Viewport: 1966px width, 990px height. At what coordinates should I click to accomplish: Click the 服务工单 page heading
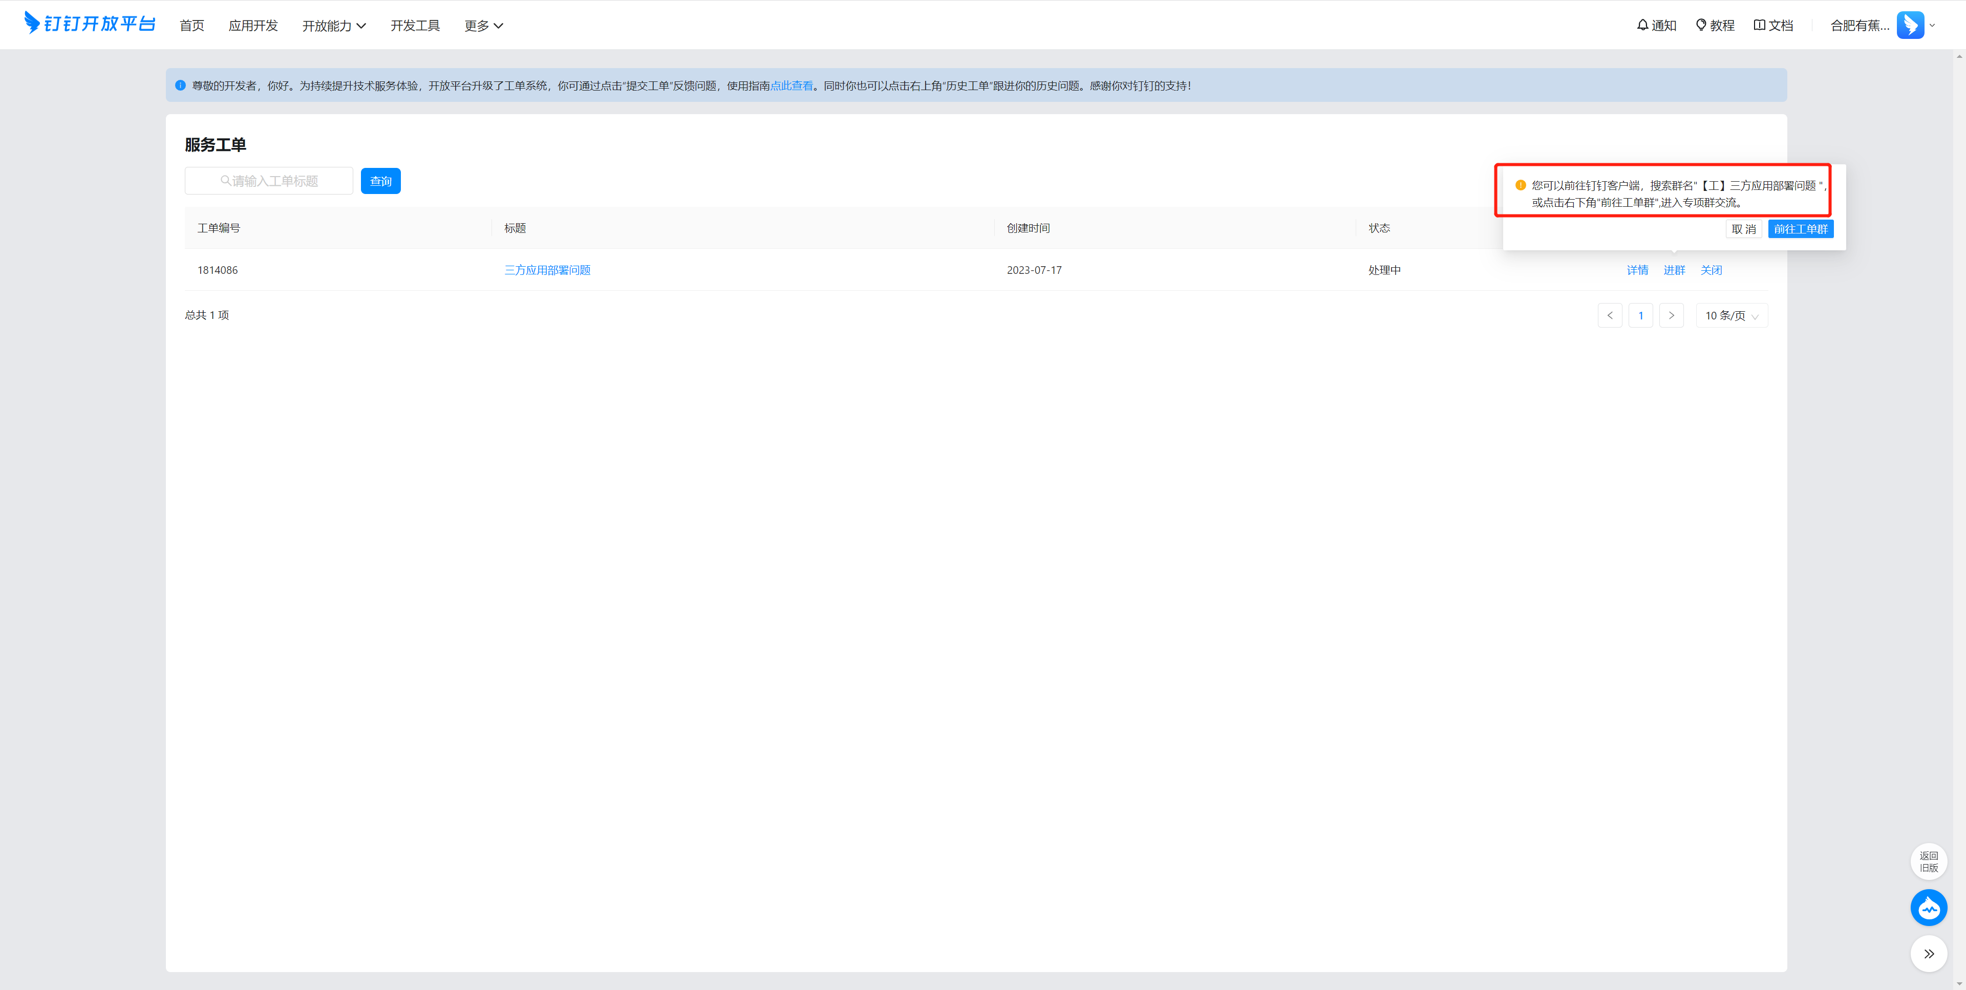[x=215, y=145]
